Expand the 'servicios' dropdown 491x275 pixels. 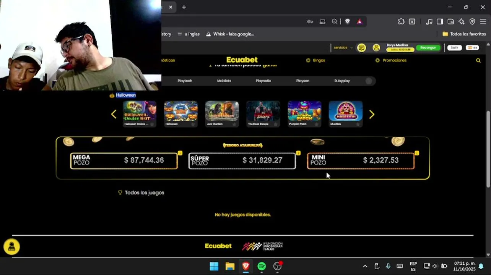[343, 48]
